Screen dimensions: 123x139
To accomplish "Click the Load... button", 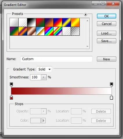I will click(x=106, y=33).
